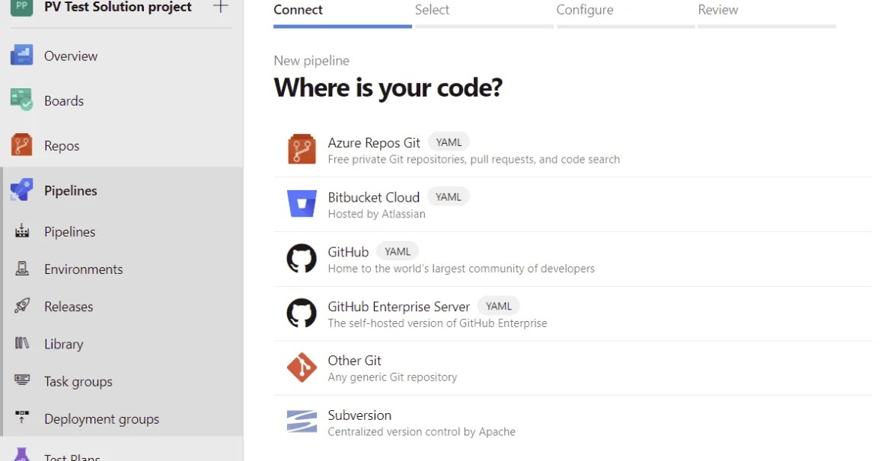This screenshot has width=891, height=461.
Task: Click 'Hosted by Atlassian' text
Action: pyautogui.click(x=377, y=214)
